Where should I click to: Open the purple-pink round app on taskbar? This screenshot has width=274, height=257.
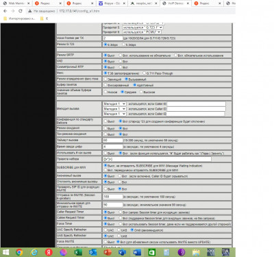63,252
